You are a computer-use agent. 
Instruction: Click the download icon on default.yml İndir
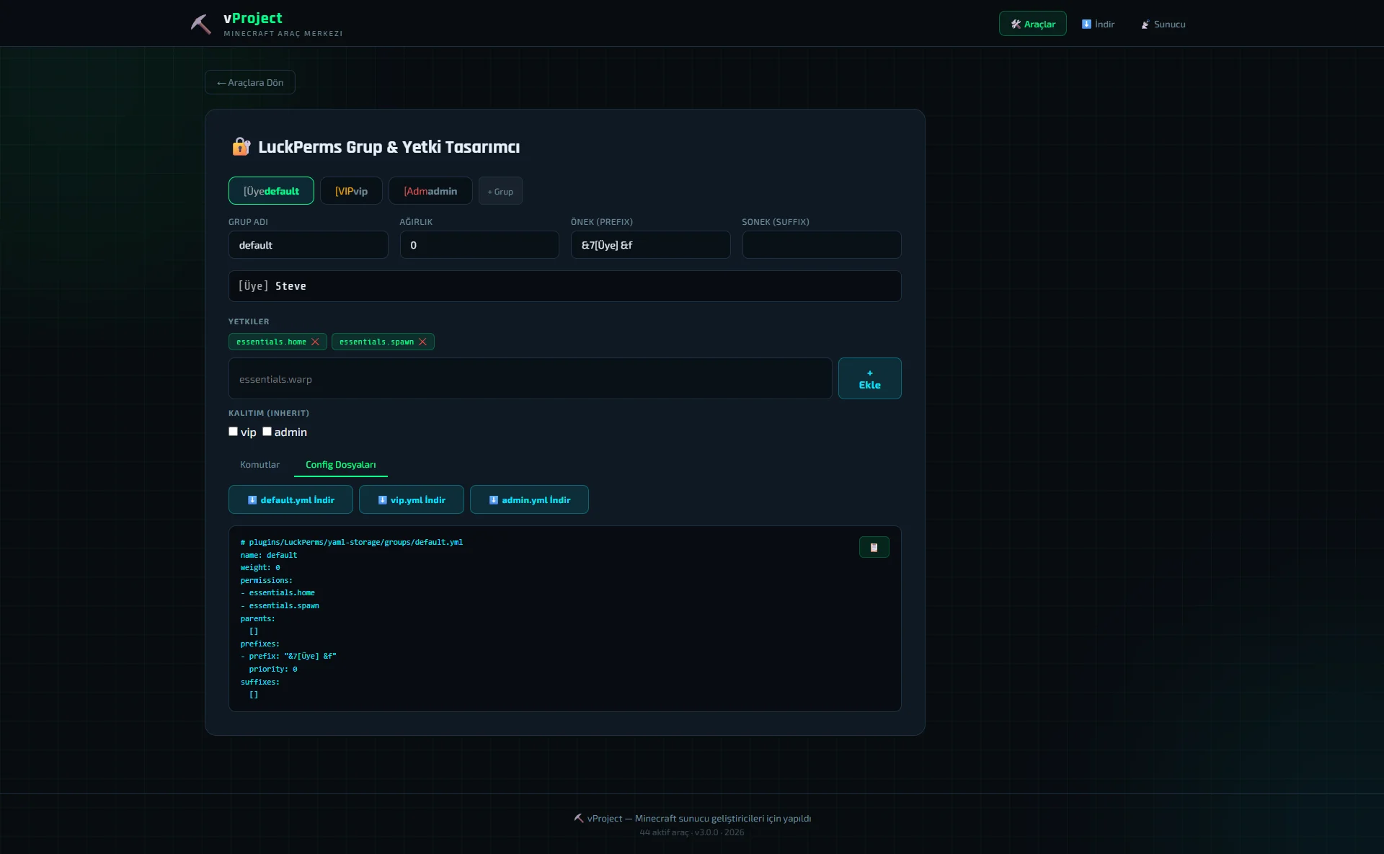point(252,500)
